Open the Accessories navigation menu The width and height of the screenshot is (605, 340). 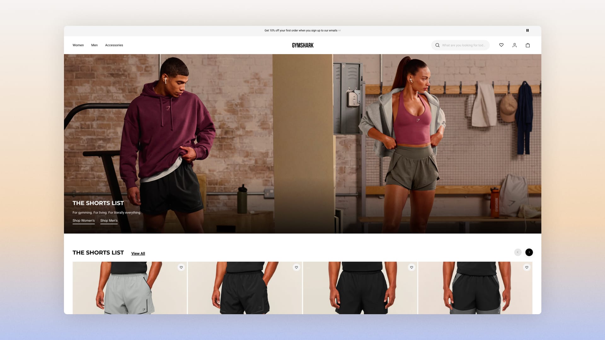(114, 45)
